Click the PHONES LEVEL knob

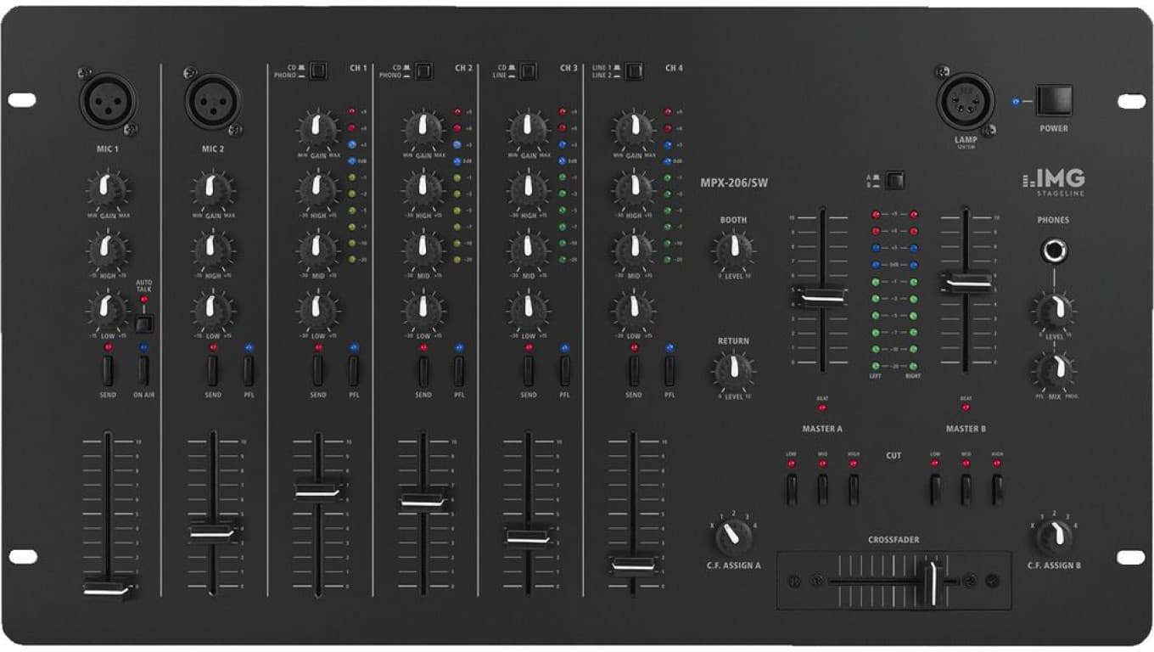coord(1053,311)
